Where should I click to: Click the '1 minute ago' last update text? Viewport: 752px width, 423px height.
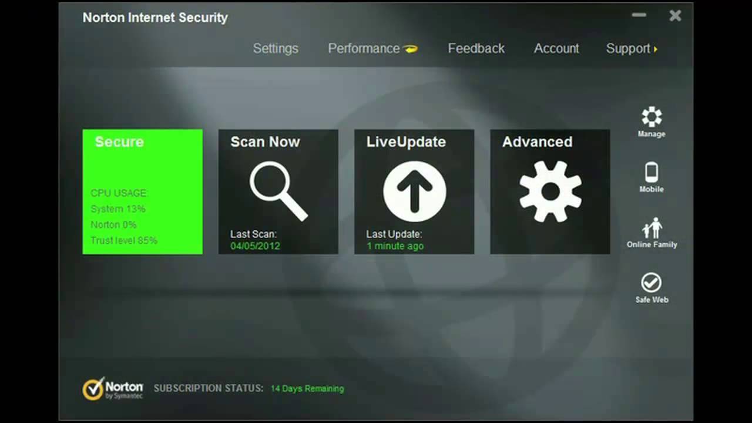coord(395,246)
